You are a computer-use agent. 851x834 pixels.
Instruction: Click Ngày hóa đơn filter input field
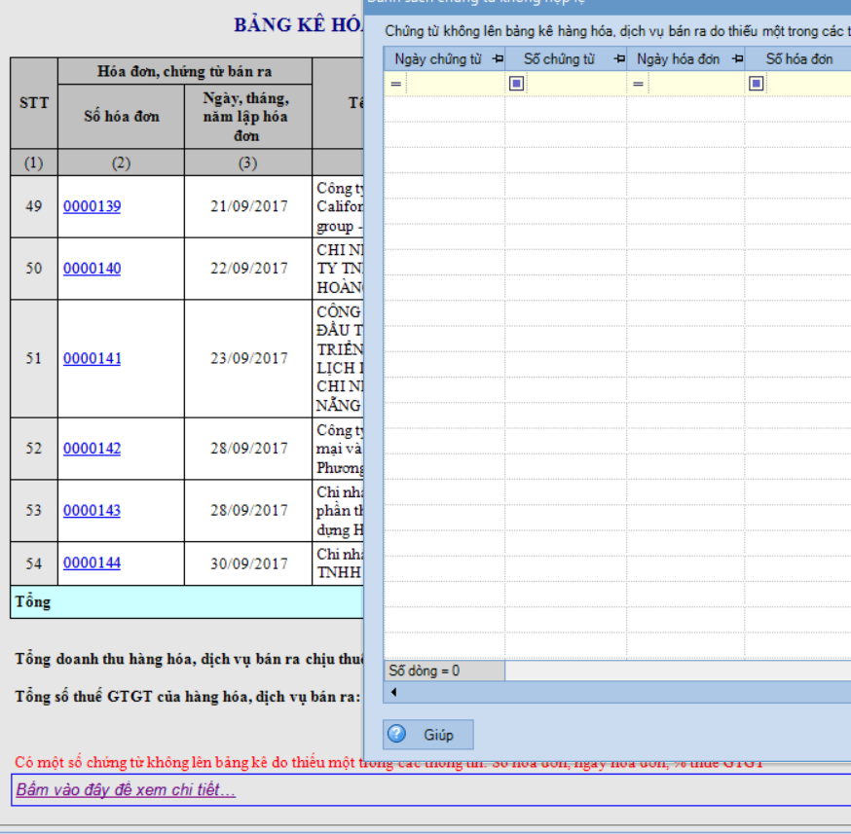pos(696,84)
